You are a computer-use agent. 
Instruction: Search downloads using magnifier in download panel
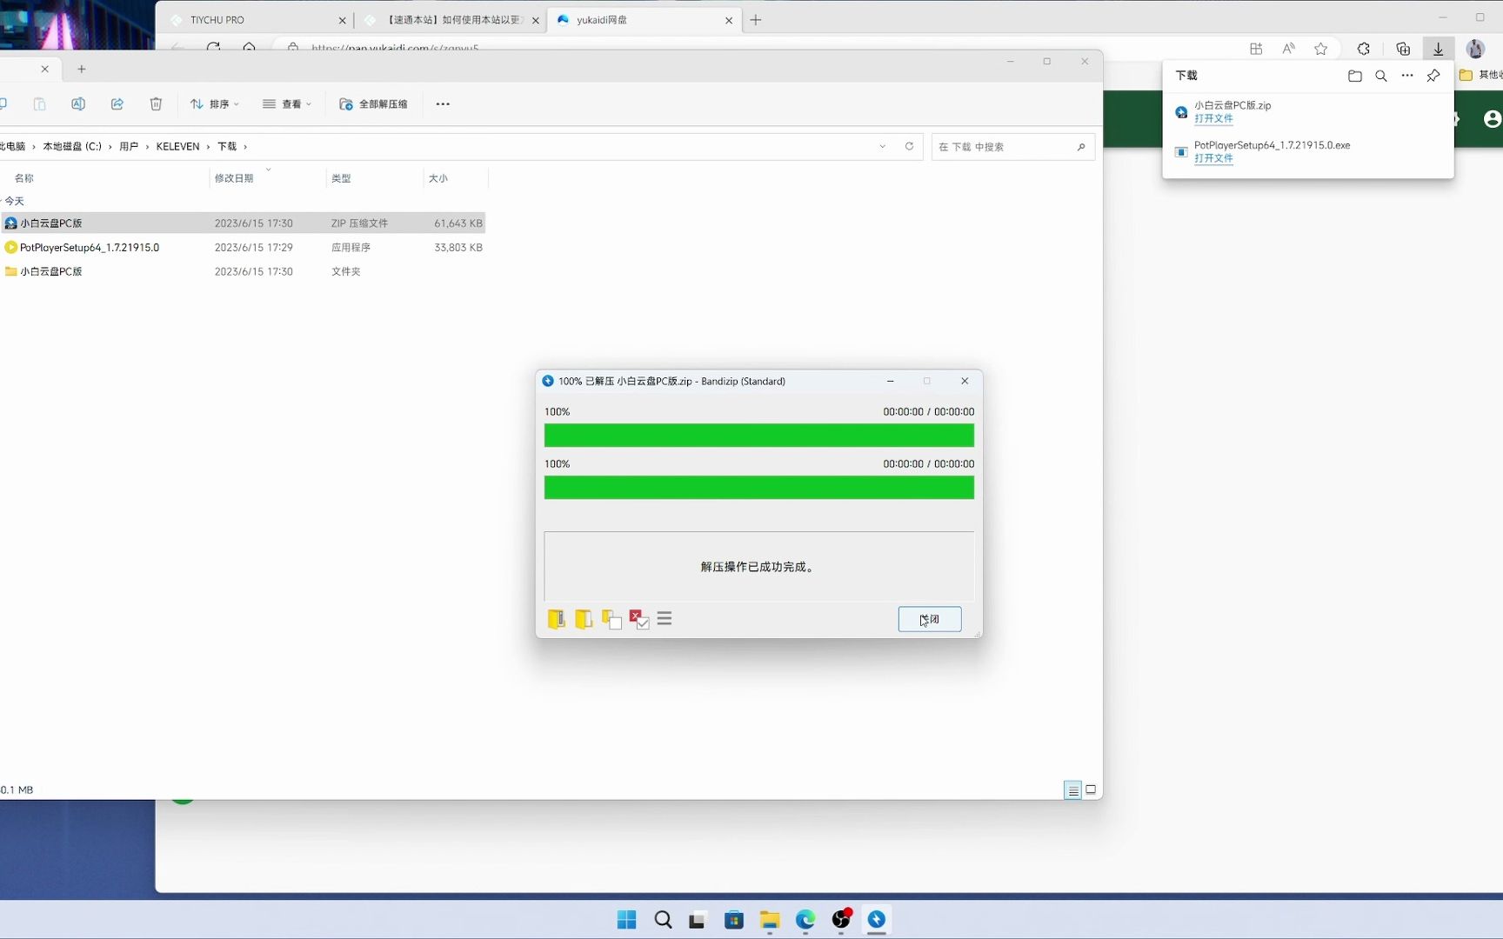(1381, 76)
